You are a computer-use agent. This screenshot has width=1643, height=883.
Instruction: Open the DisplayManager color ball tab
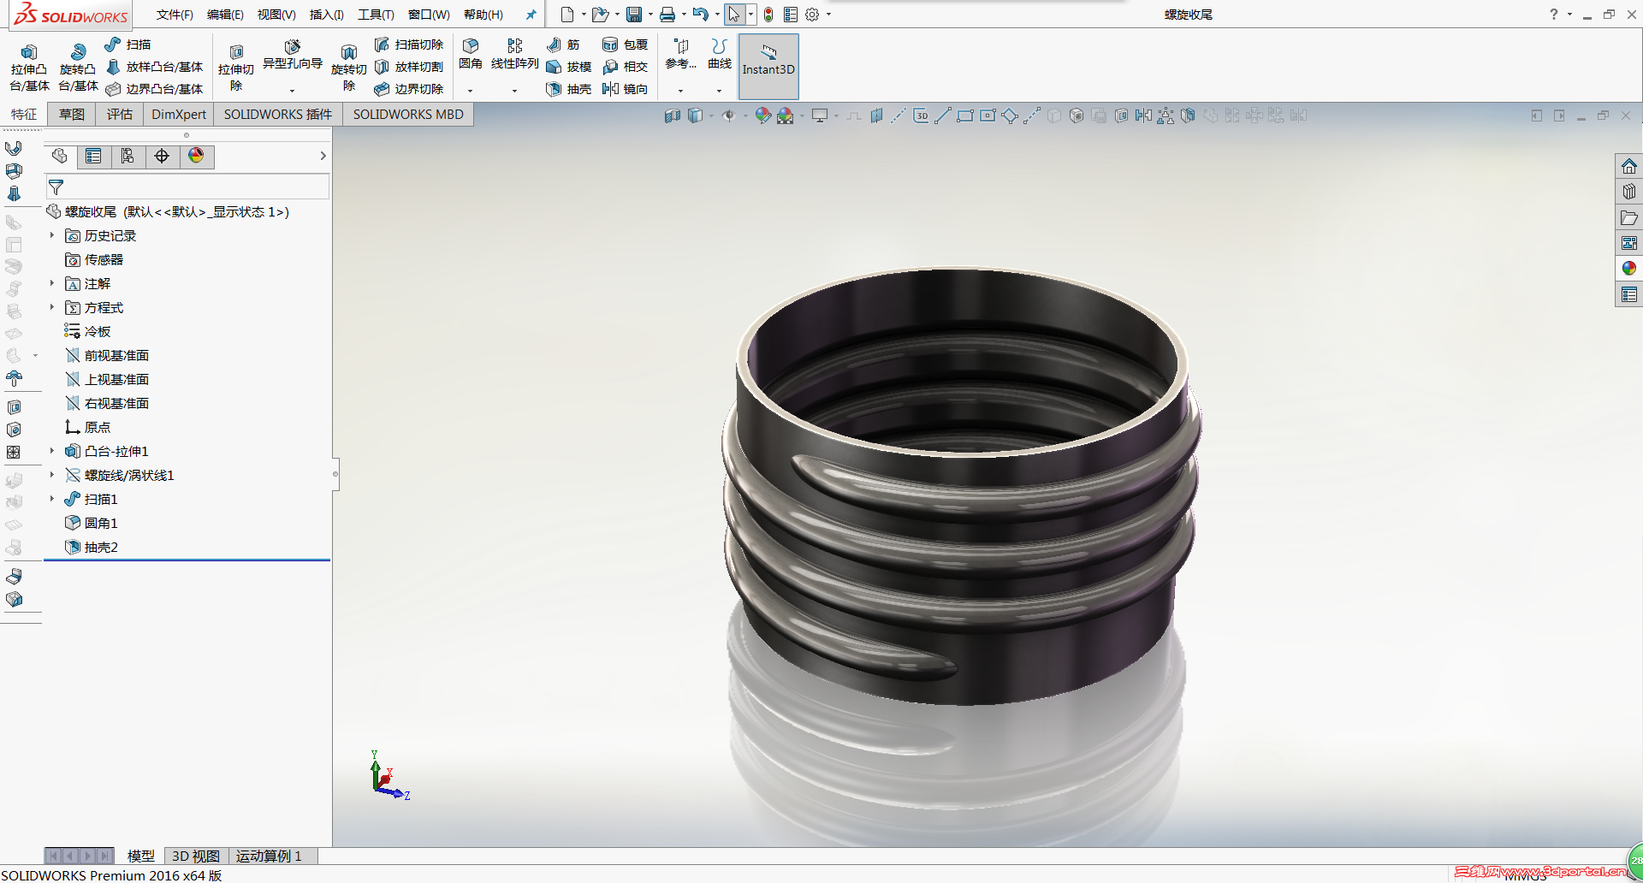pyautogui.click(x=196, y=156)
